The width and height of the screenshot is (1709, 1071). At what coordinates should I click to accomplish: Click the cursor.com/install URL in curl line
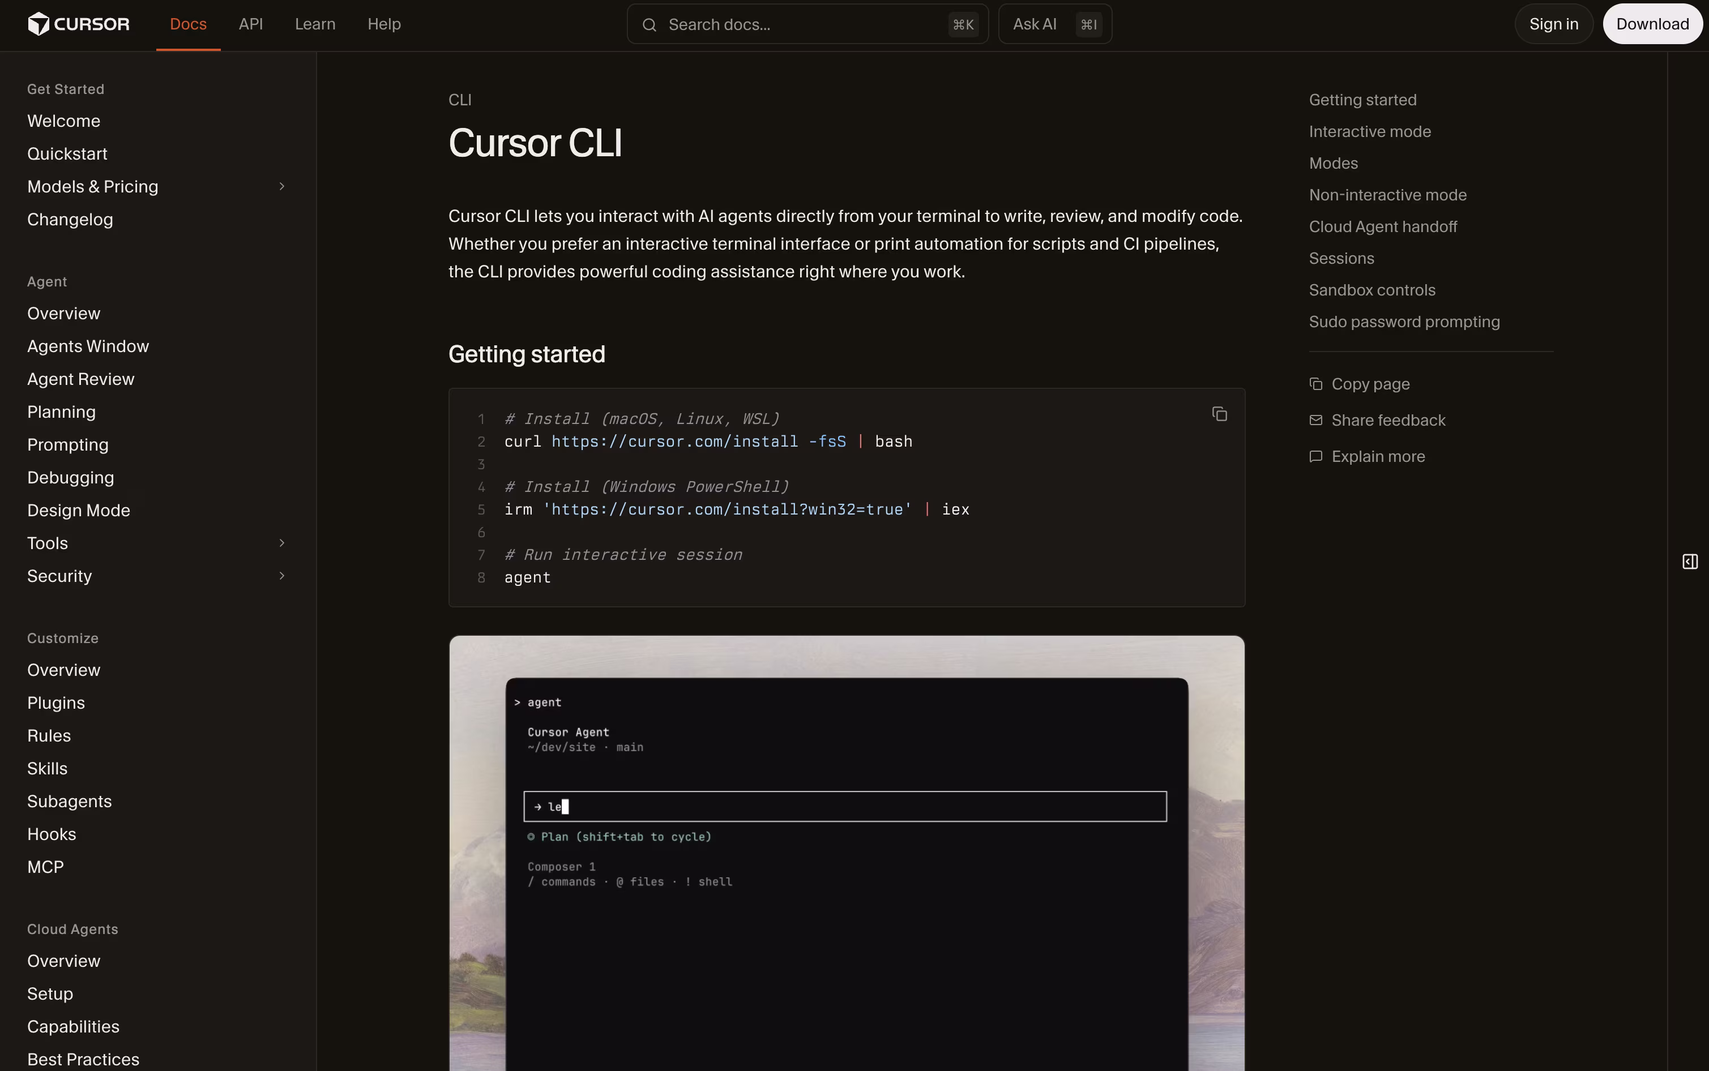[x=674, y=442]
